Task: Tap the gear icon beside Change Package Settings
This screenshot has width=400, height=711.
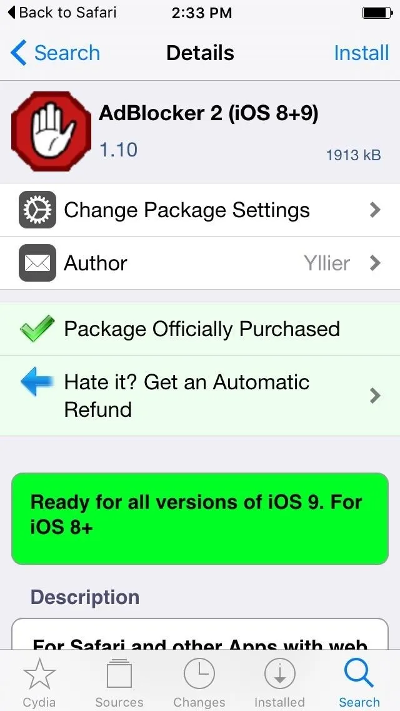Action: (37, 210)
